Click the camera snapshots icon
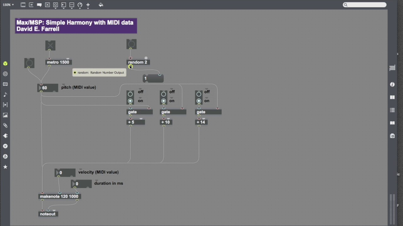Screen dimensions: 403x226 tap(392, 136)
